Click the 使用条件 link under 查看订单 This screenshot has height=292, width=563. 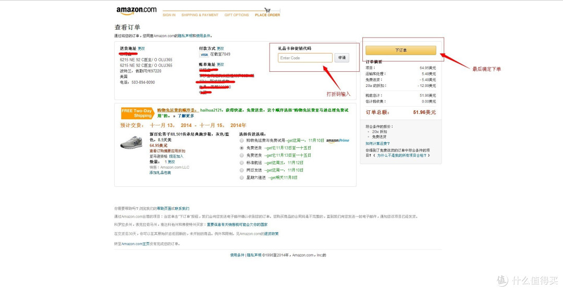[x=203, y=36]
